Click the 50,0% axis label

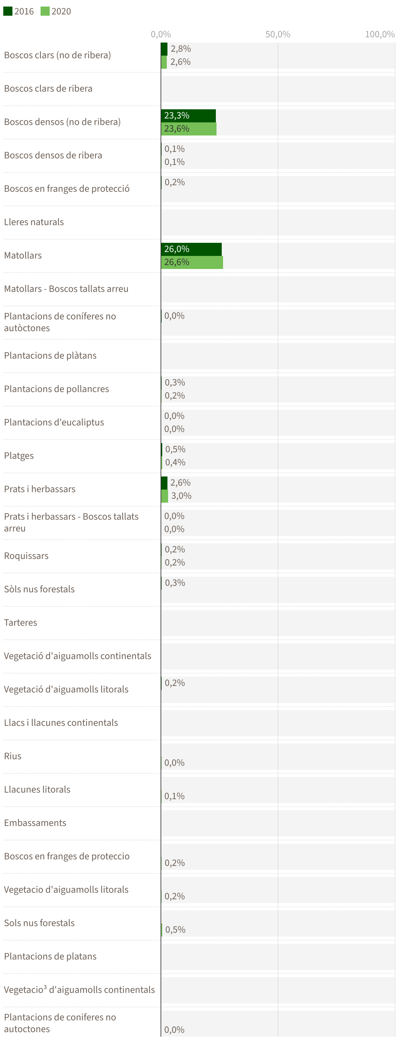click(278, 34)
